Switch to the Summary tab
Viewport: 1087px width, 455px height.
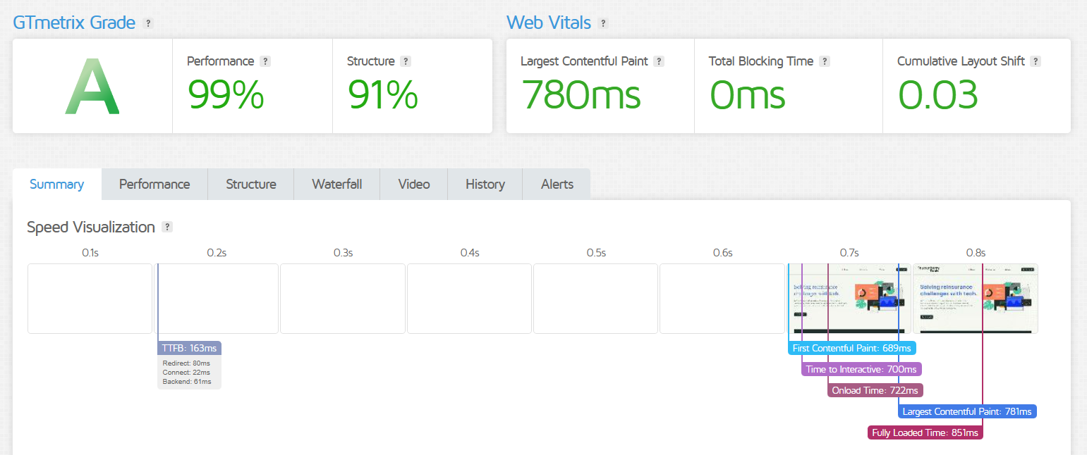[57, 185]
